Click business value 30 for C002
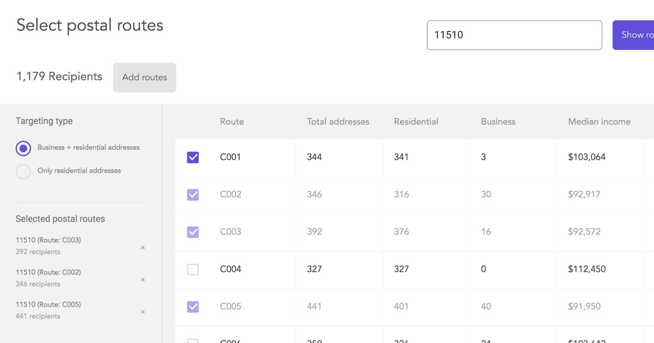This screenshot has height=343, width=654. click(486, 194)
